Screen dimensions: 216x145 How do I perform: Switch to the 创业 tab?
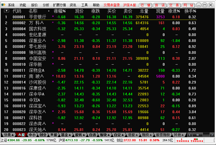click(x=43, y=135)
